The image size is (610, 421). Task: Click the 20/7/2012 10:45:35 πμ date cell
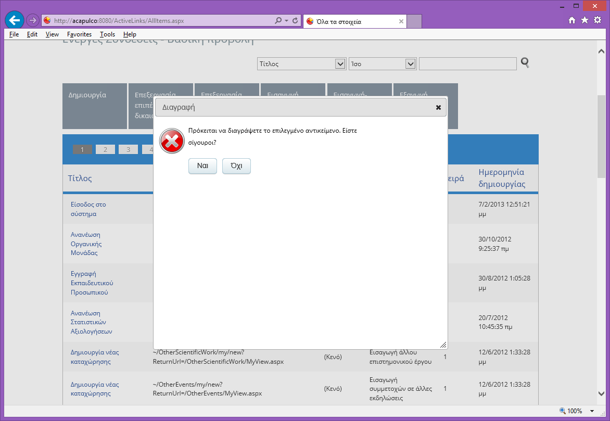coord(495,322)
